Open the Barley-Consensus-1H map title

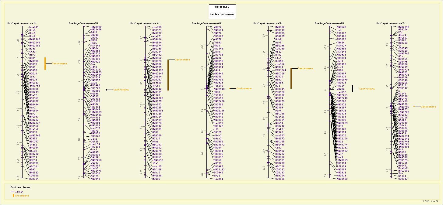coord(22,23)
